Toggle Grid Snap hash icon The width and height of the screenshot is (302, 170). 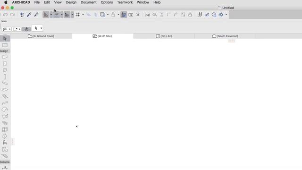pos(78,15)
